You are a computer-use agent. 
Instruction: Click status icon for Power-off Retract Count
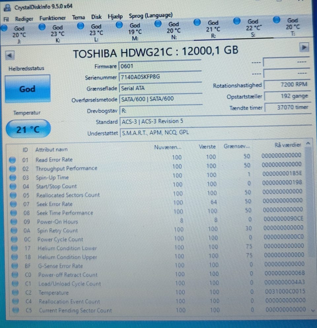pyautogui.click(x=15, y=274)
